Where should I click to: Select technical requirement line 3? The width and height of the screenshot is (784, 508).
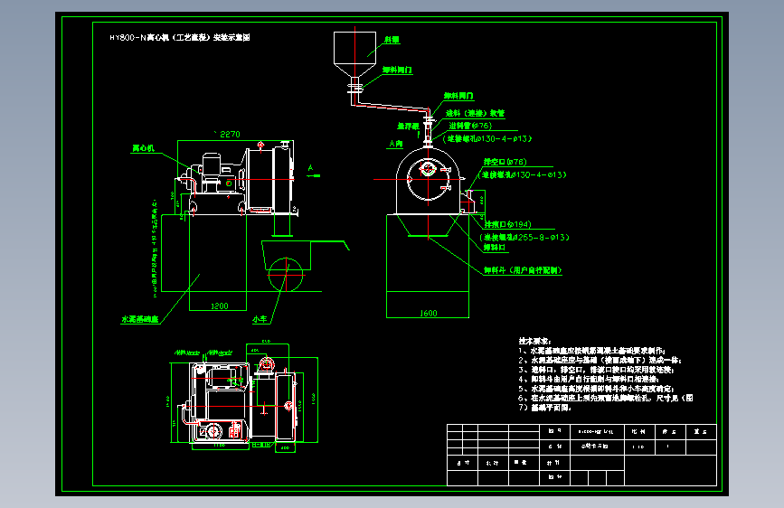(597, 370)
